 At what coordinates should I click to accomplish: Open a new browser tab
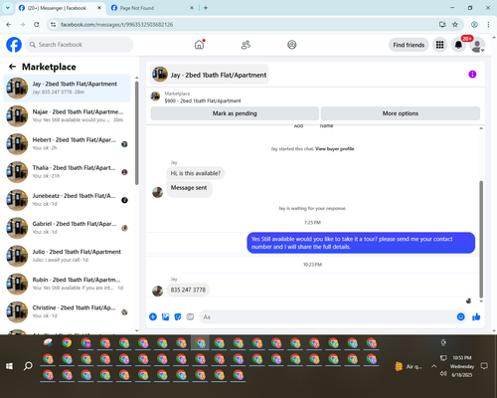point(206,8)
